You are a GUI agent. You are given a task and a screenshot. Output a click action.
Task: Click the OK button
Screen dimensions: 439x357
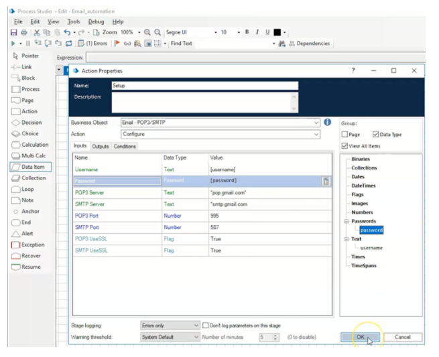[x=361, y=337]
